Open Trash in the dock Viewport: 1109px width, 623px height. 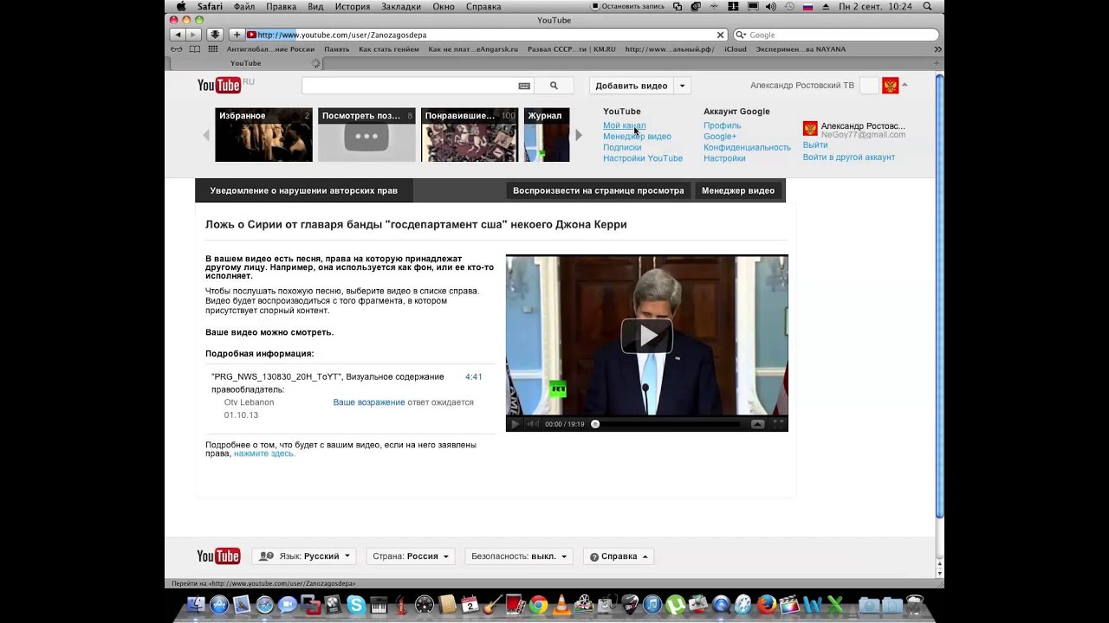pyautogui.click(x=913, y=605)
